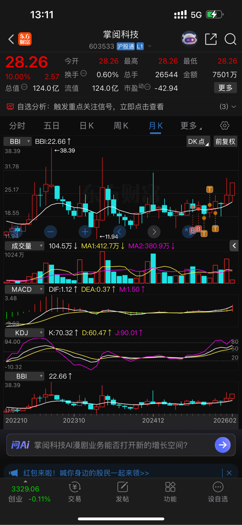The image size is (242, 525).
Task: Toggle the DK点 indicator
Action: click(198, 142)
